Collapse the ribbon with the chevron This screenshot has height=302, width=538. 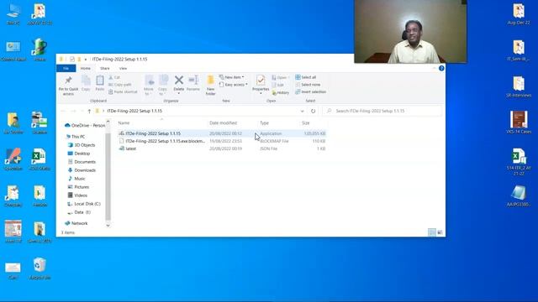(434, 69)
